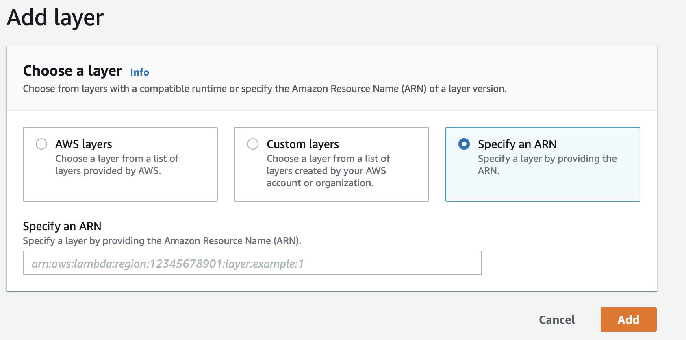This screenshot has height=340, width=686.
Task: Click the "Specify an ARN" field label above input
Action: [x=62, y=226]
